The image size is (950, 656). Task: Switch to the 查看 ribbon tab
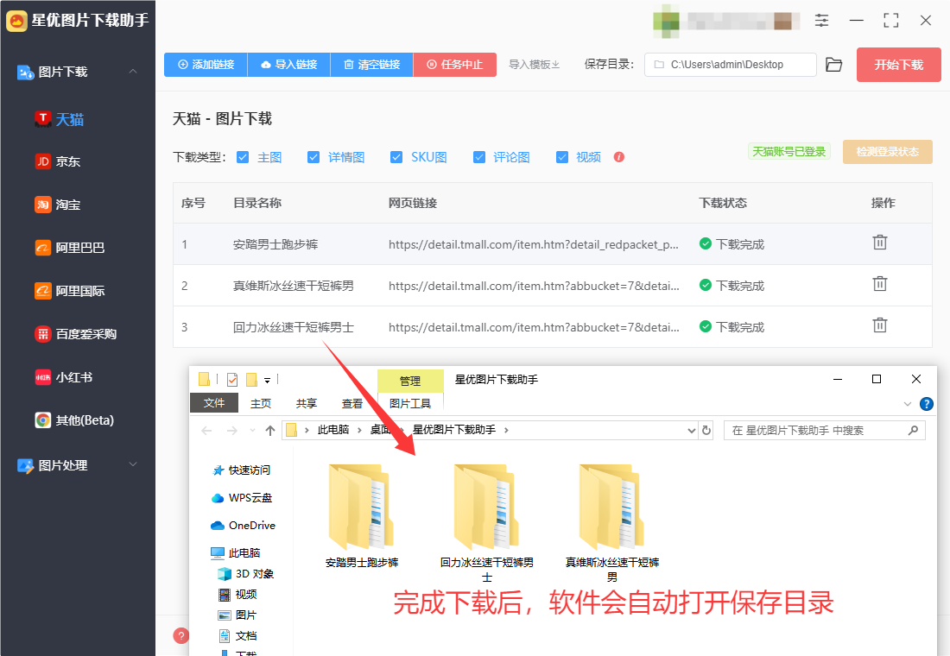(352, 403)
